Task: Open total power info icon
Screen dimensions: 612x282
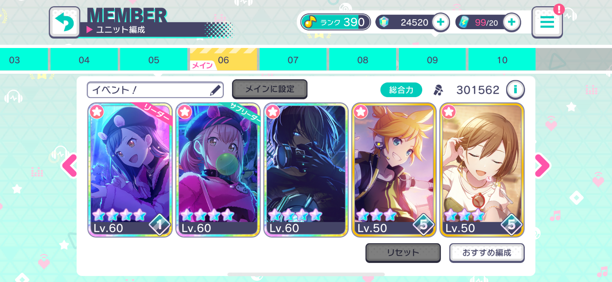Action: click(515, 90)
